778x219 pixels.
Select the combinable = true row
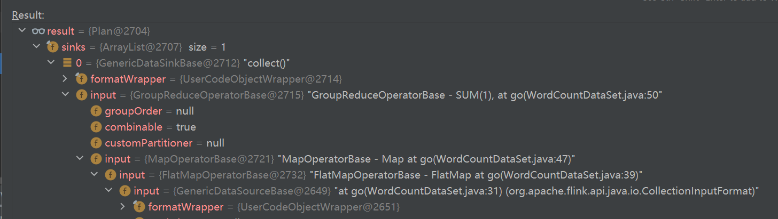(x=150, y=127)
